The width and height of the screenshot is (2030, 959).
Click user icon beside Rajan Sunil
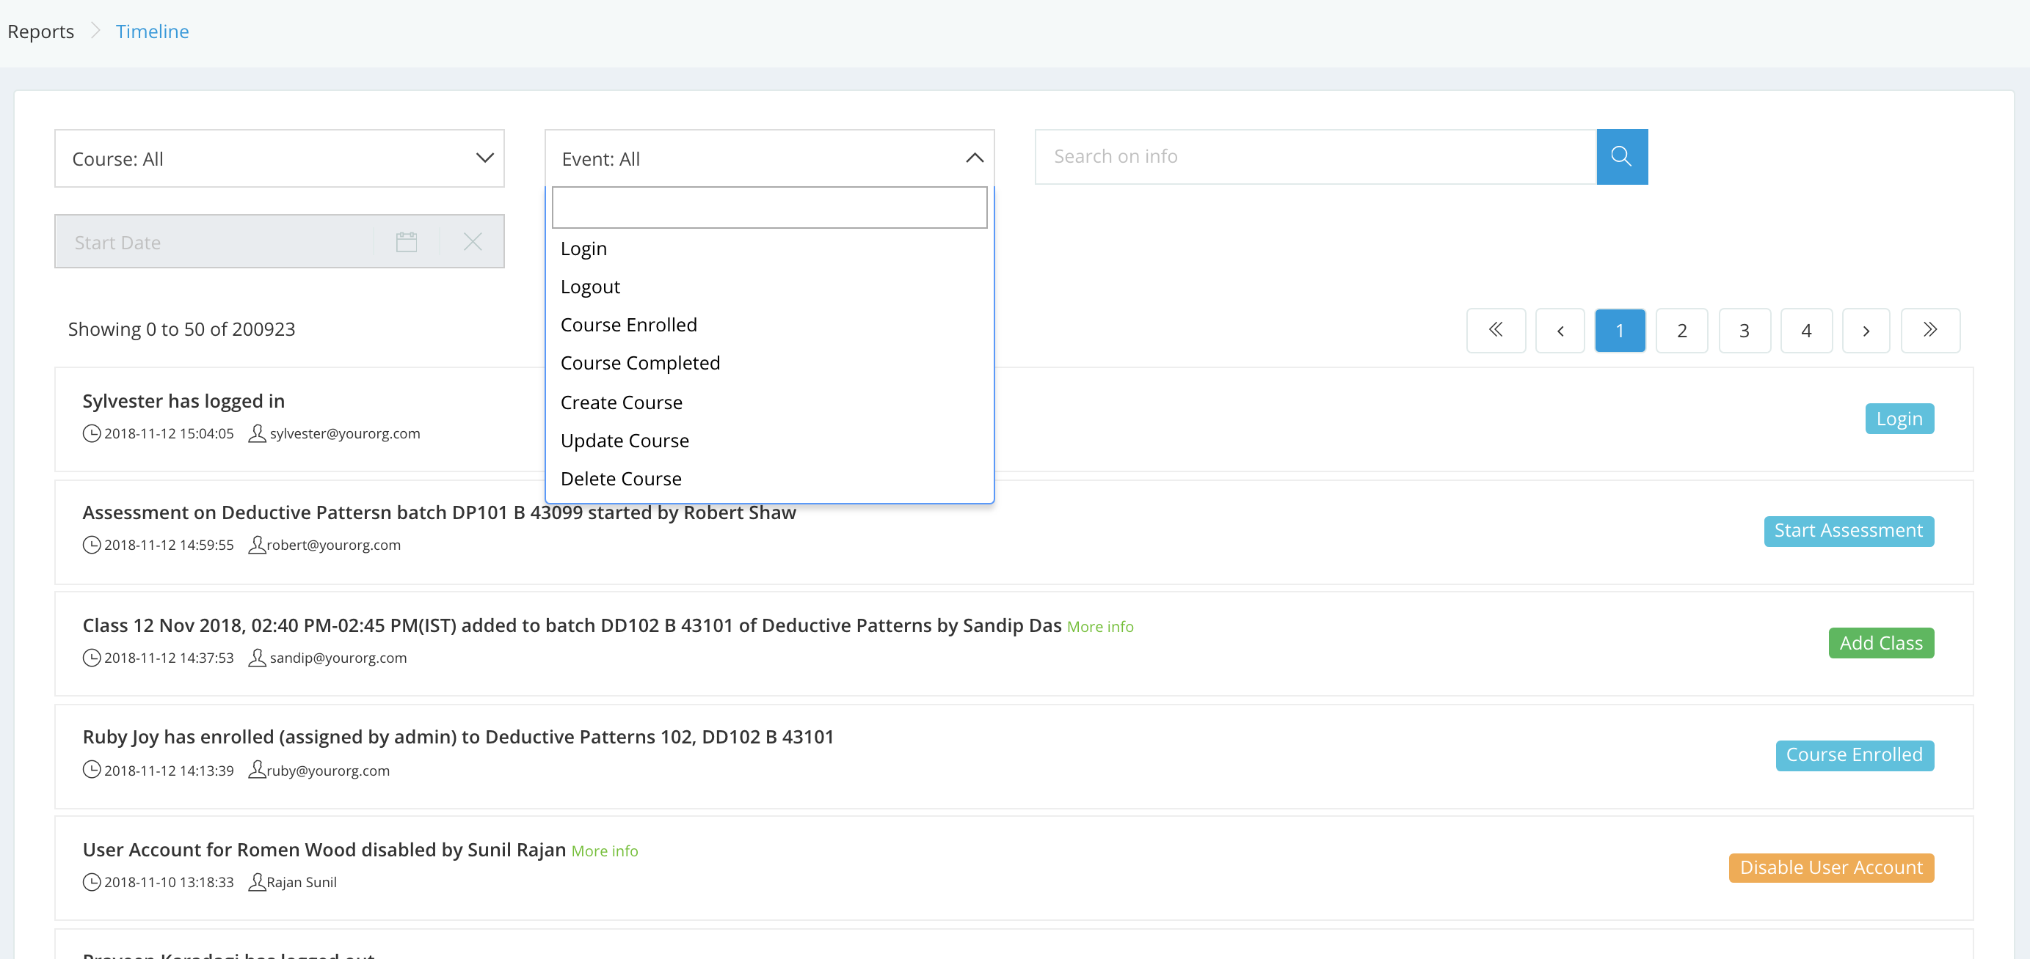(257, 882)
